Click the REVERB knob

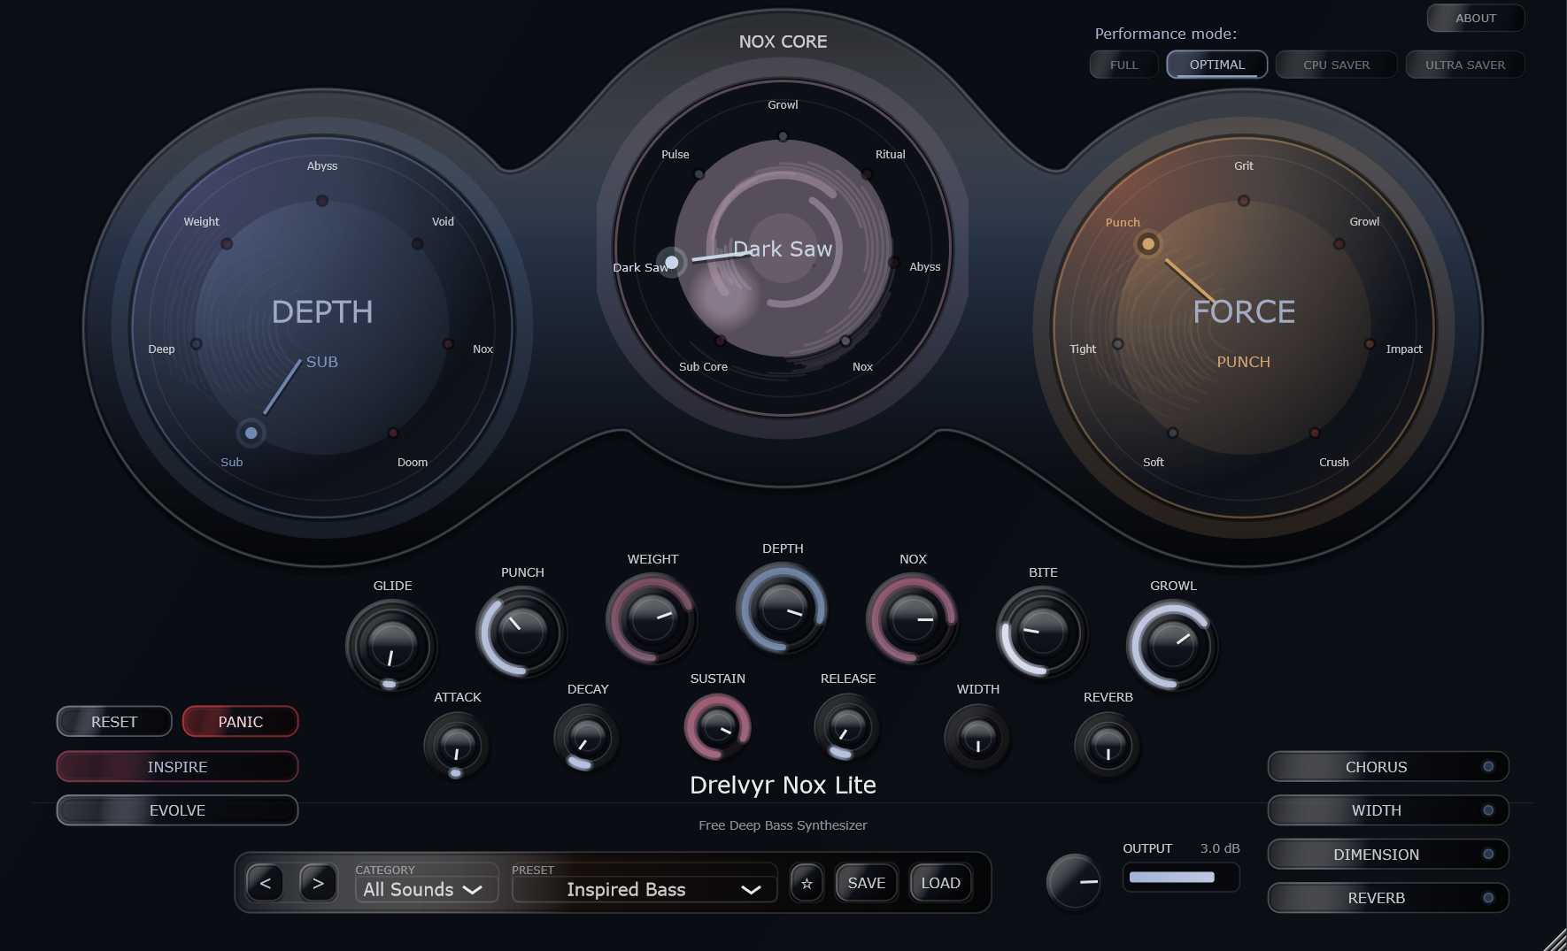[x=1108, y=745]
